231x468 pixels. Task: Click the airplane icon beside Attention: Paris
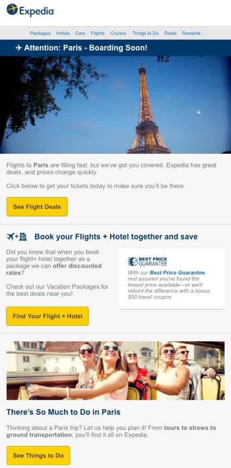click(x=18, y=48)
